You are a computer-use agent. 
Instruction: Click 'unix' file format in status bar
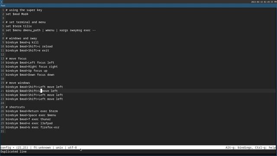pyautogui.click(x=59, y=147)
